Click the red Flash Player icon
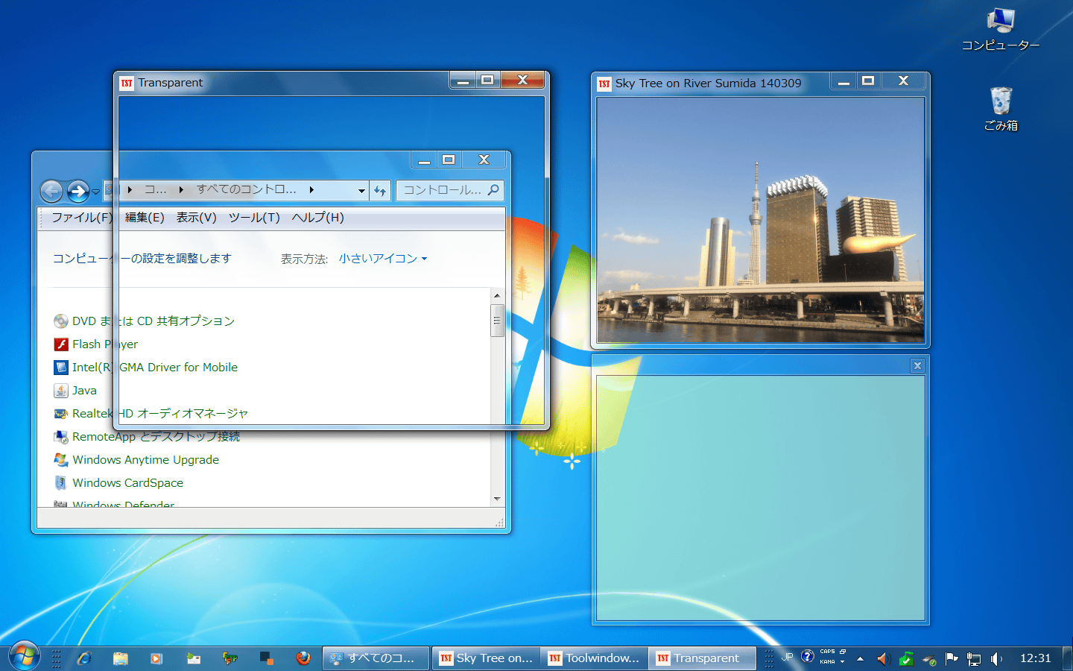 tap(61, 344)
